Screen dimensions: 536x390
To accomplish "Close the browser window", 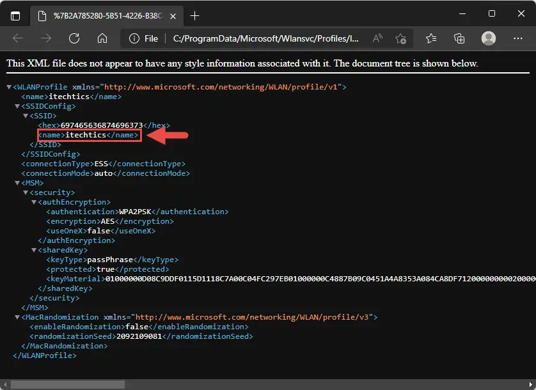I will point(521,13).
